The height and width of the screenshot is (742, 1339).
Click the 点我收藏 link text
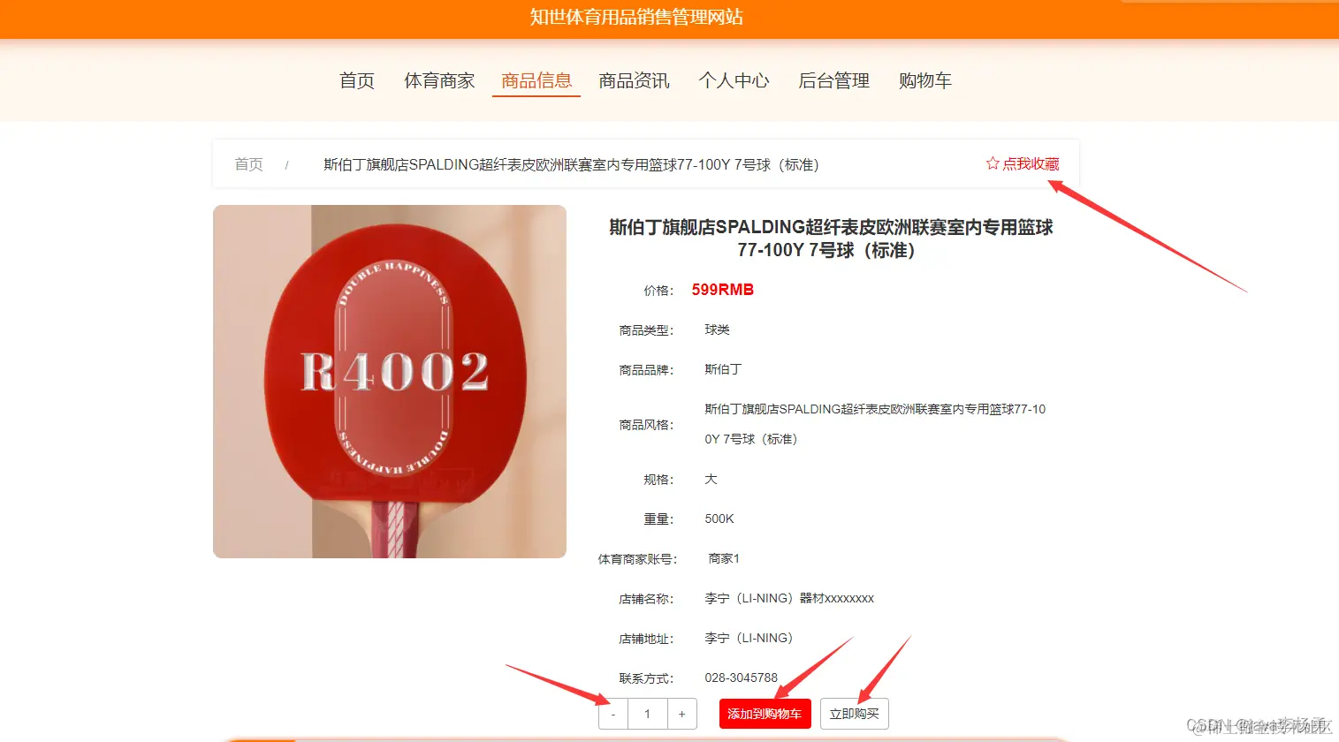[1031, 163]
